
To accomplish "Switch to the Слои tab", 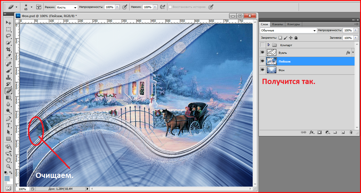I will [264, 24].
